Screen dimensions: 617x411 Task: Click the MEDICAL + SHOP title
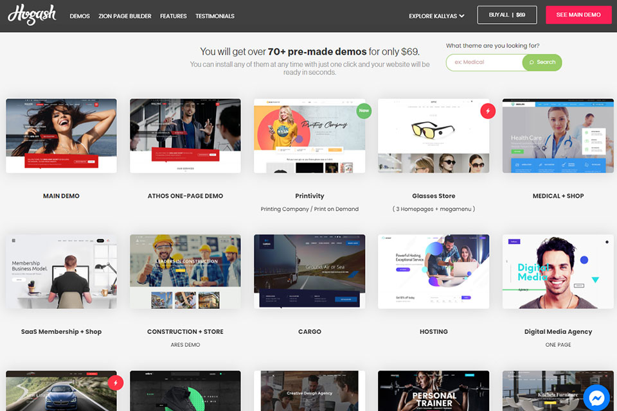[x=558, y=196]
